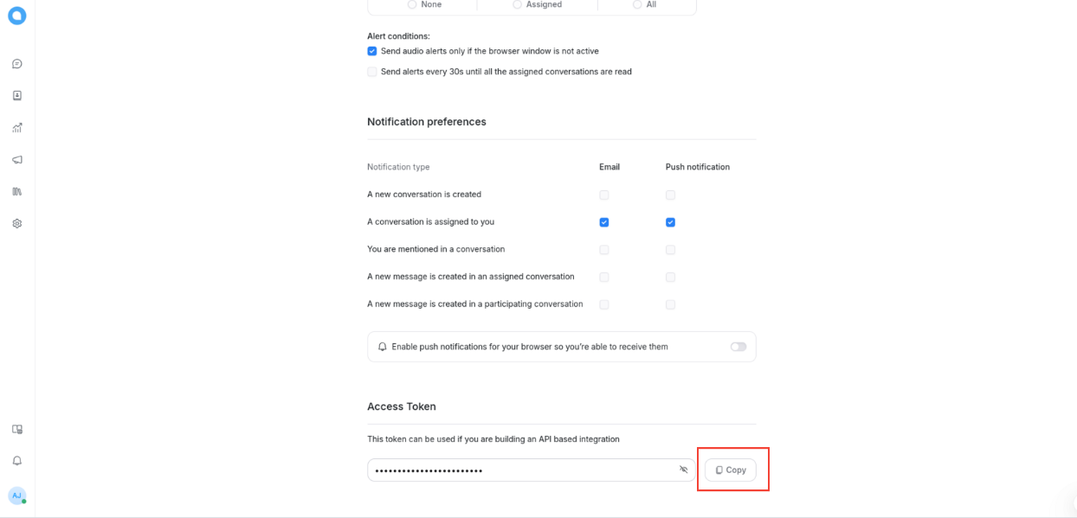This screenshot has height=518, width=1077.
Task: Enable email alerts for mentions in a conversation
Action: pos(603,249)
